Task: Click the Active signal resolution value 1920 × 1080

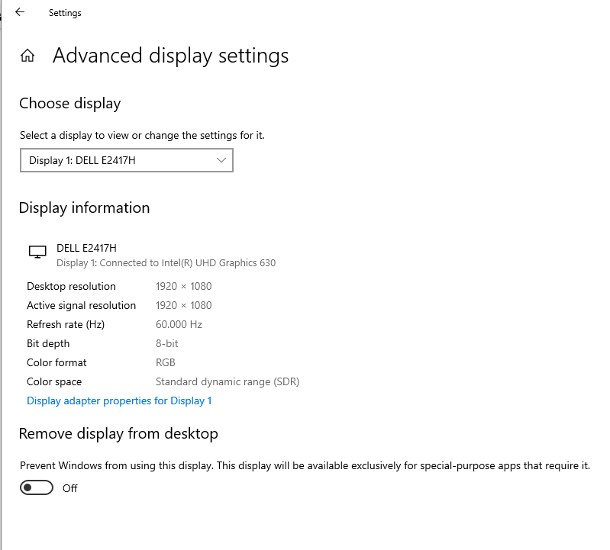Action: tap(184, 305)
